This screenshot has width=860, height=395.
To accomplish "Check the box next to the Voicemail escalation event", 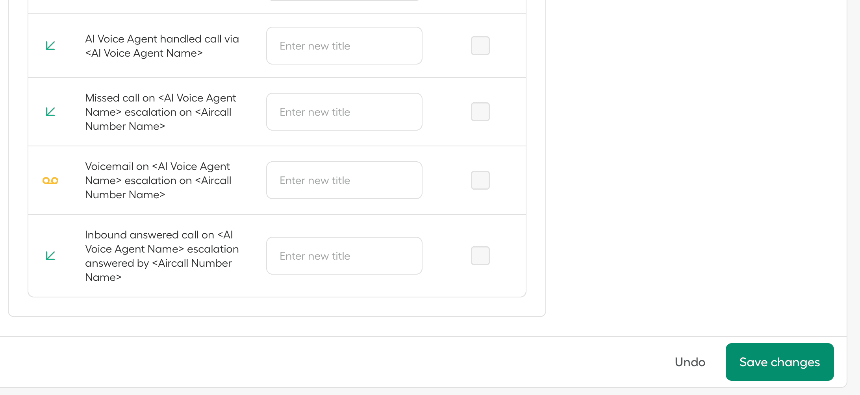I will [480, 180].
